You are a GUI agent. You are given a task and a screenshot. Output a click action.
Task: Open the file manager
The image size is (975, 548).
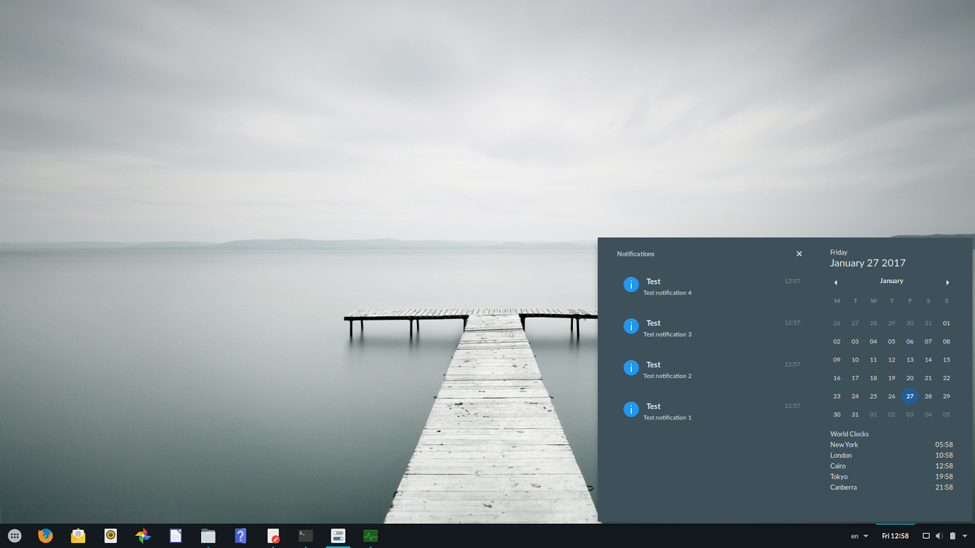208,536
